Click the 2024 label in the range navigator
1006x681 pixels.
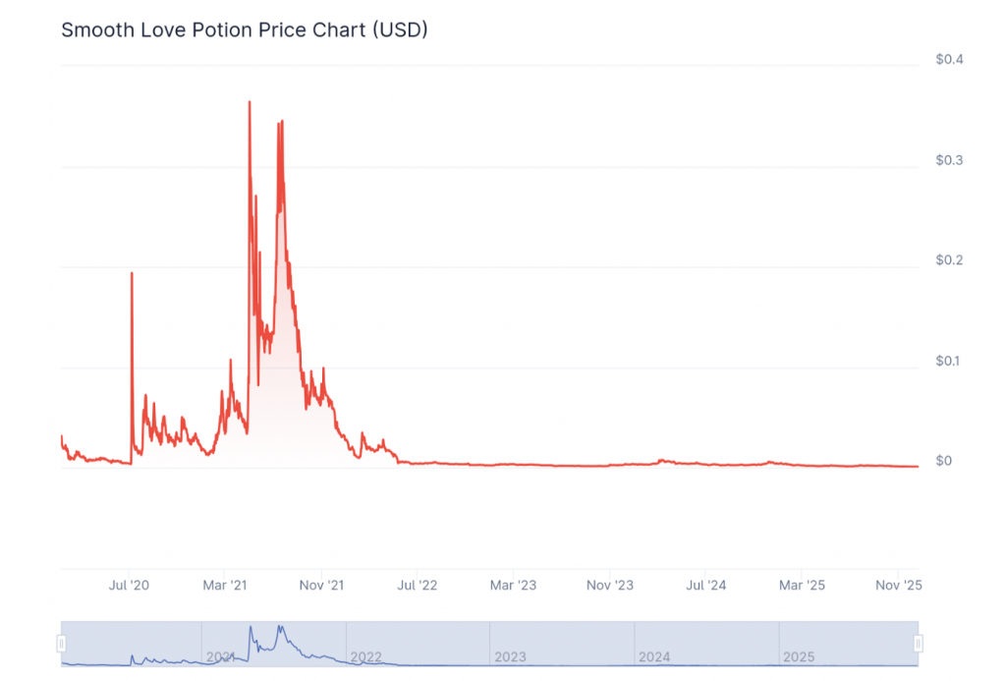point(654,655)
